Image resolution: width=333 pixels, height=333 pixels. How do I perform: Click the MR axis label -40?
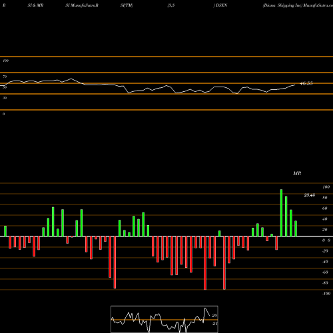325,262
